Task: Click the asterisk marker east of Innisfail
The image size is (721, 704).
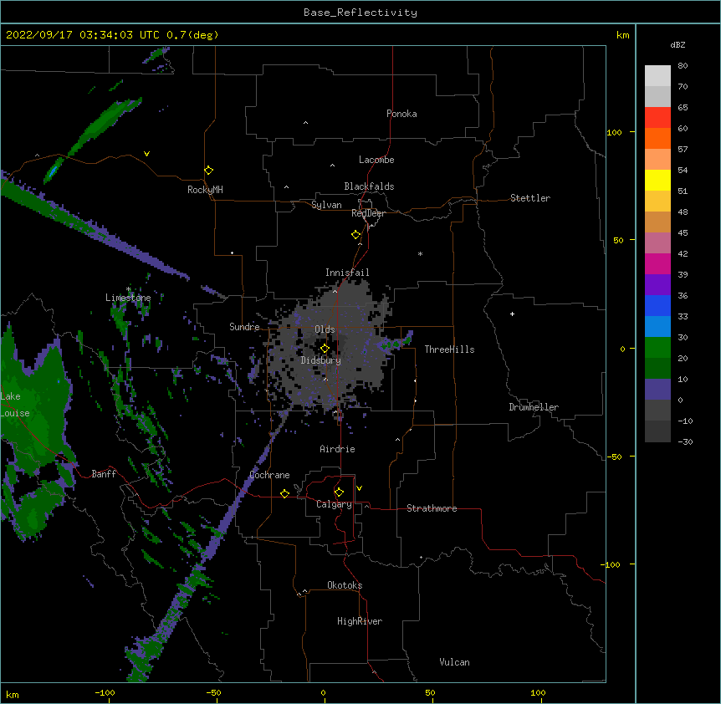Action: 420,253
